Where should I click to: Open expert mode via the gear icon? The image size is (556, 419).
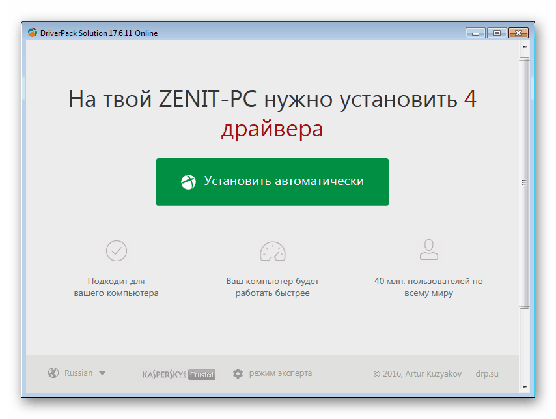point(238,373)
